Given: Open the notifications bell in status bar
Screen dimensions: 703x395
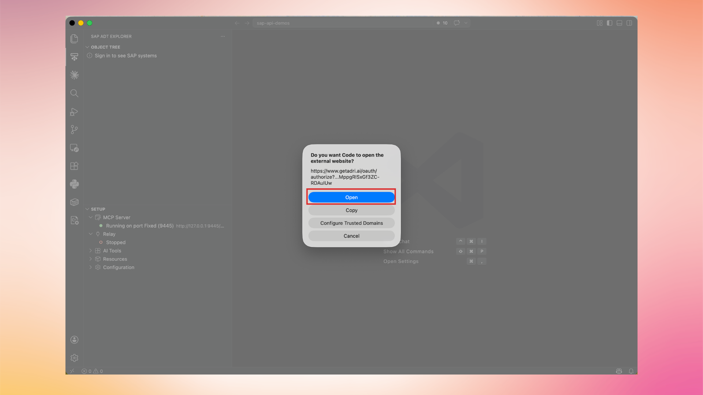Looking at the screenshot, I should [x=631, y=371].
